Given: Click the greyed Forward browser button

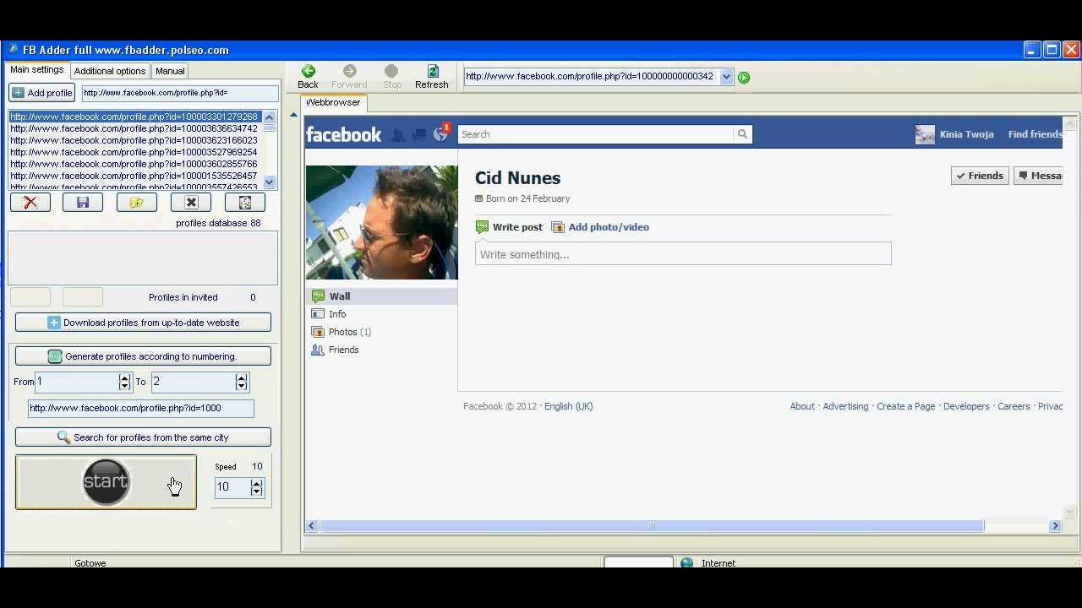Looking at the screenshot, I should click(349, 77).
